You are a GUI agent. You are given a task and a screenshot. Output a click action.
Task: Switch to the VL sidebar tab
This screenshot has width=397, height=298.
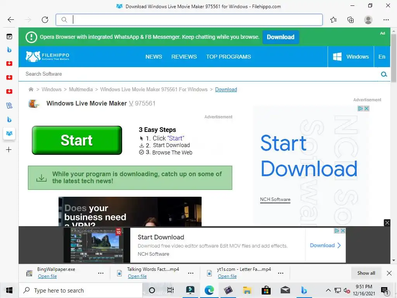coord(9,106)
